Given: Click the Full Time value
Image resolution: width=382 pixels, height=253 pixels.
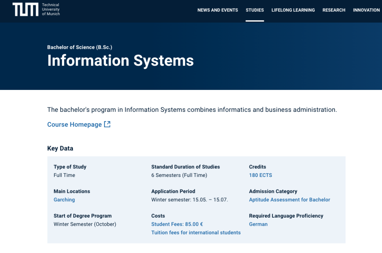Looking at the screenshot, I should point(64,175).
